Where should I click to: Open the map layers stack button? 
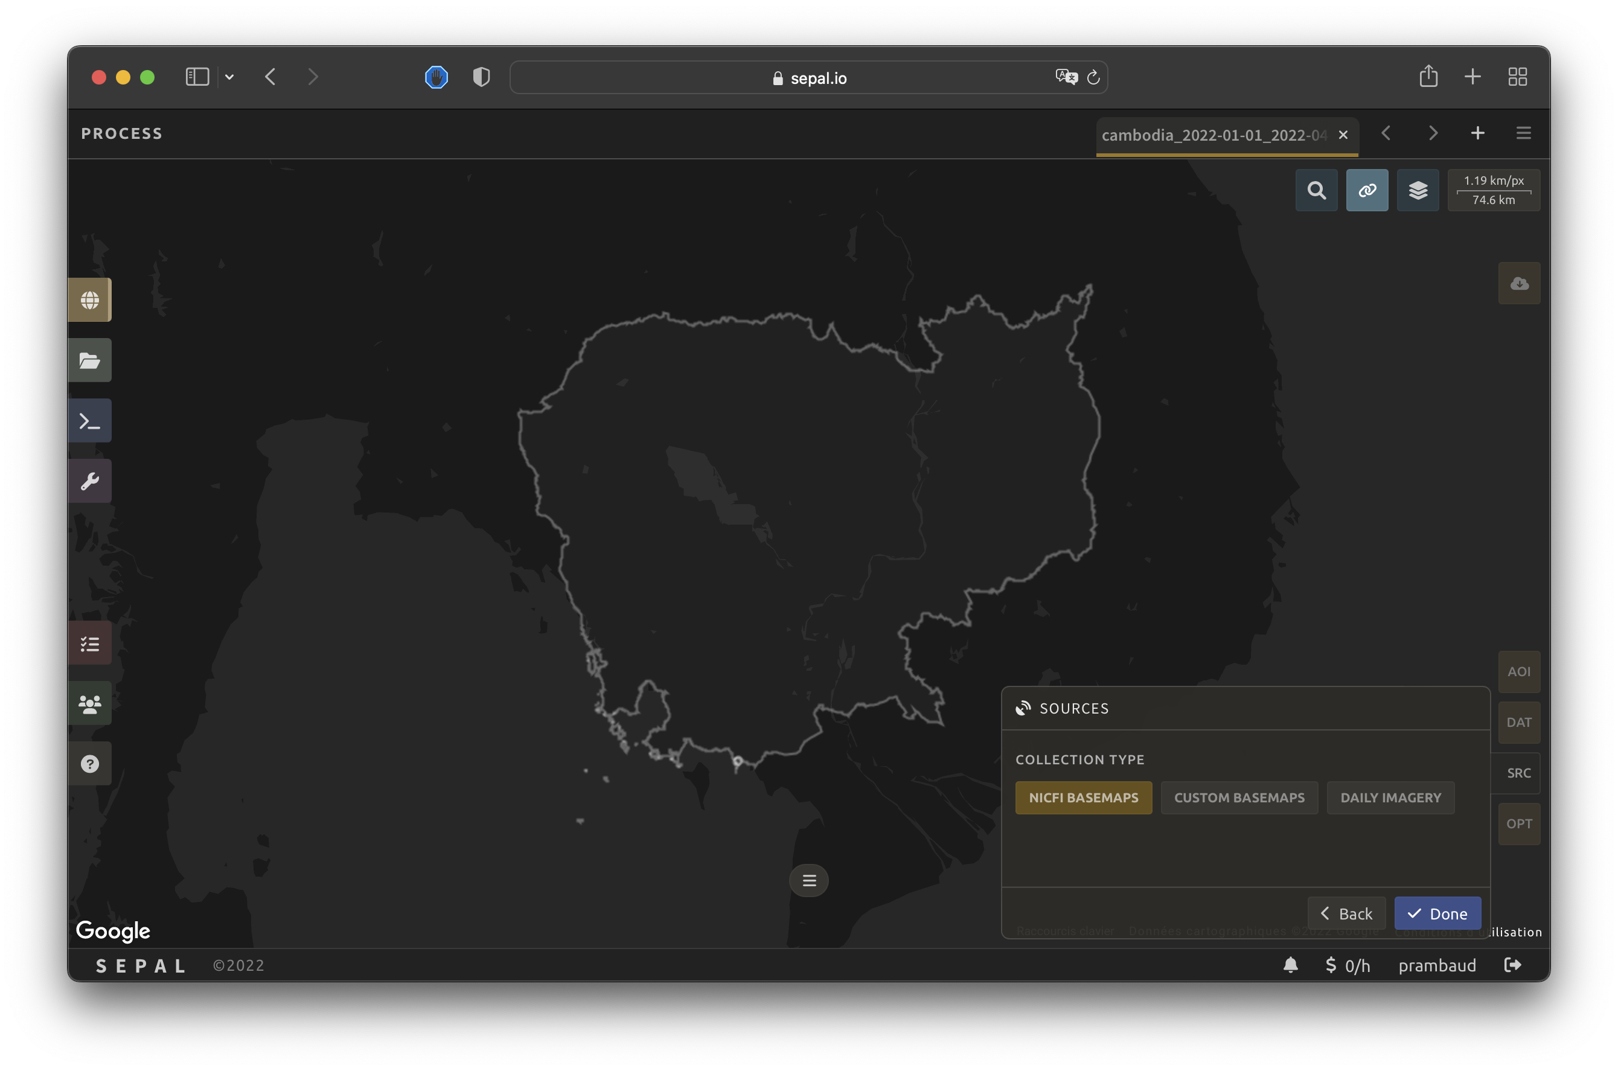coord(1417,190)
